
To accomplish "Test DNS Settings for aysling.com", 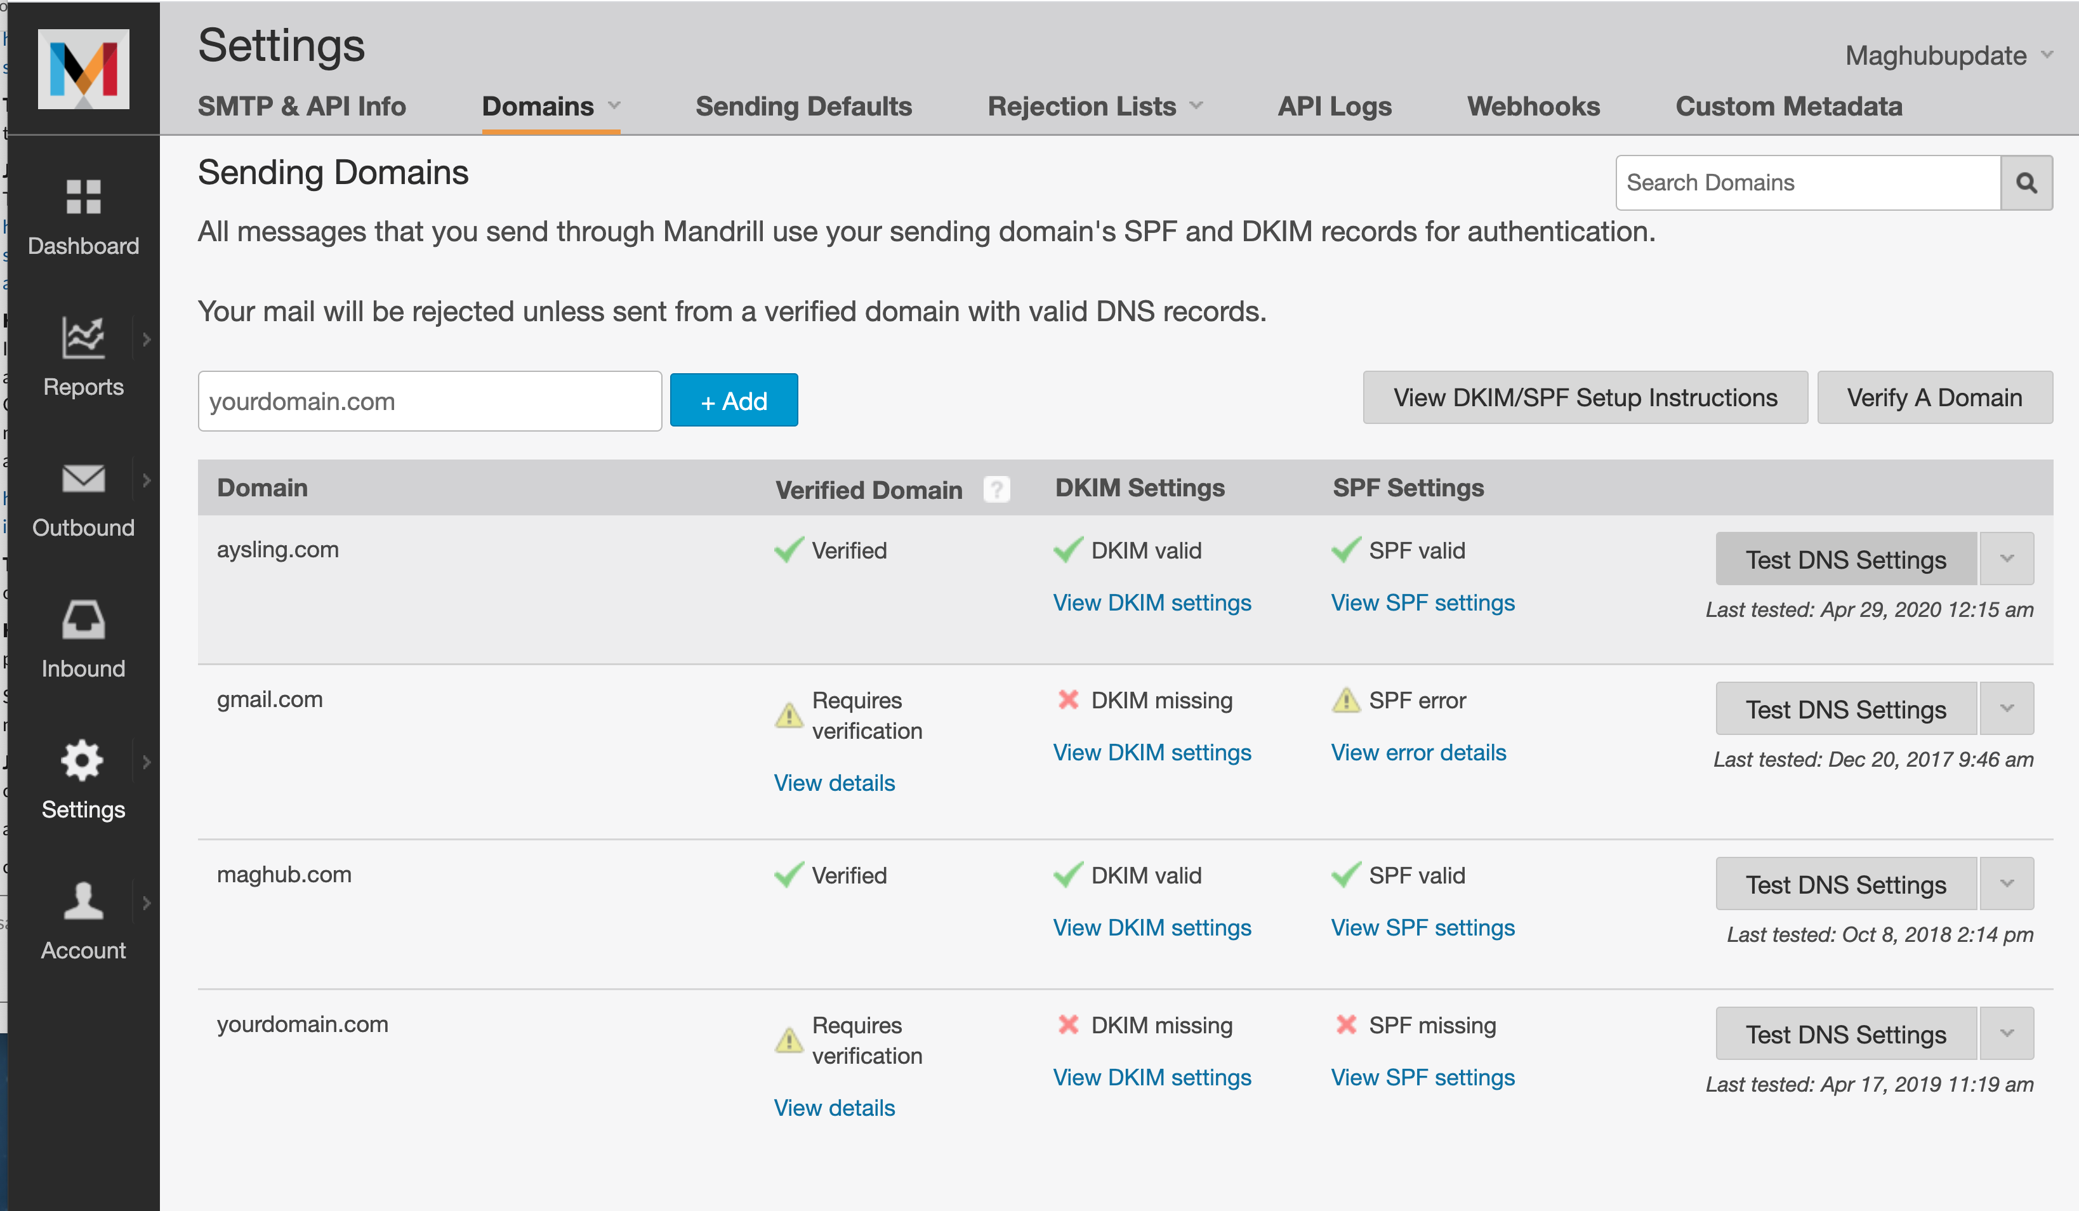I will [1846, 559].
